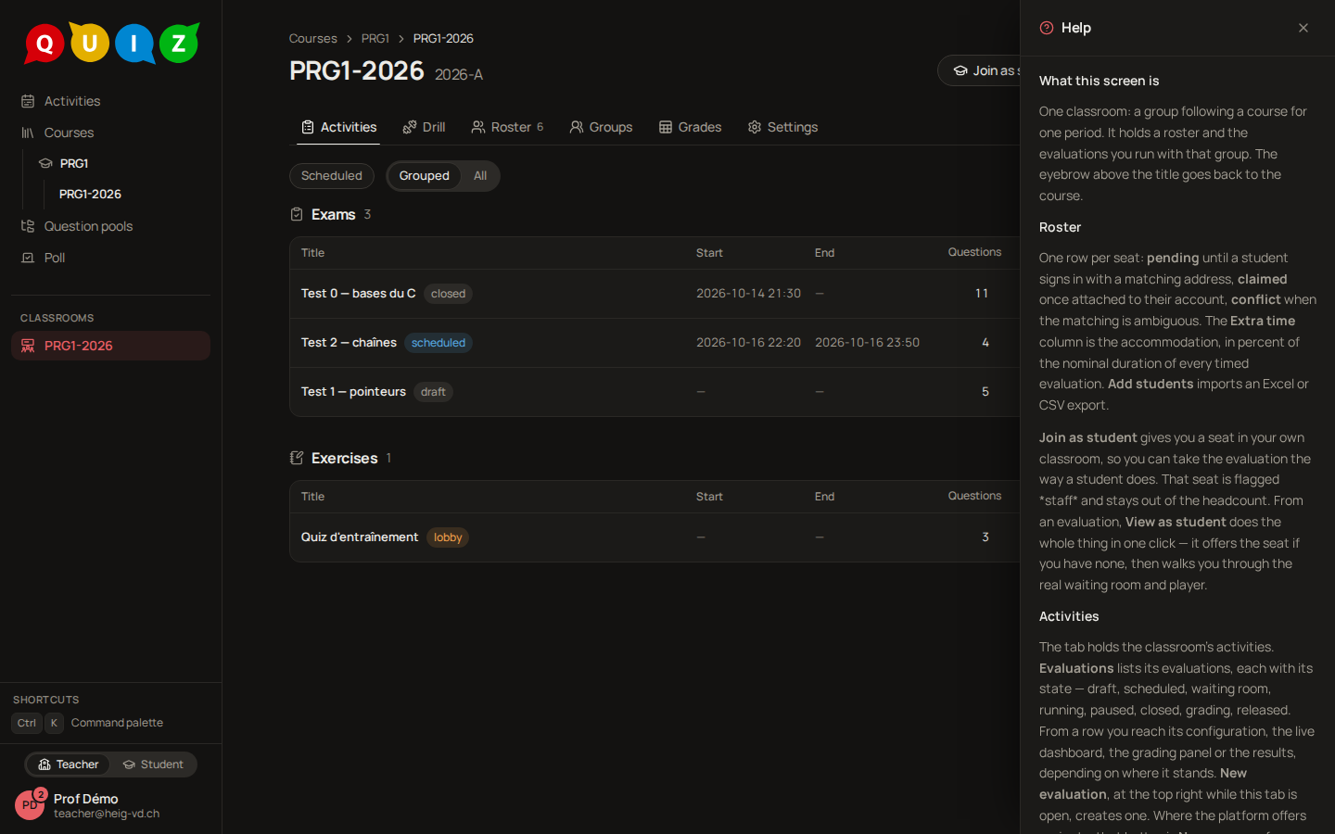Click the Questions column header in Exercises

[x=974, y=496]
